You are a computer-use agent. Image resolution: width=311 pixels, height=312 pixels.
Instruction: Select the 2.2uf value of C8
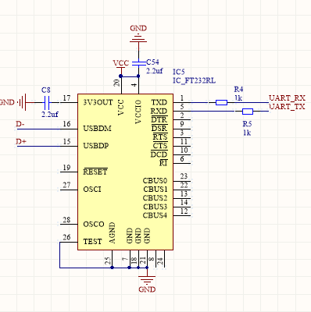50,114
